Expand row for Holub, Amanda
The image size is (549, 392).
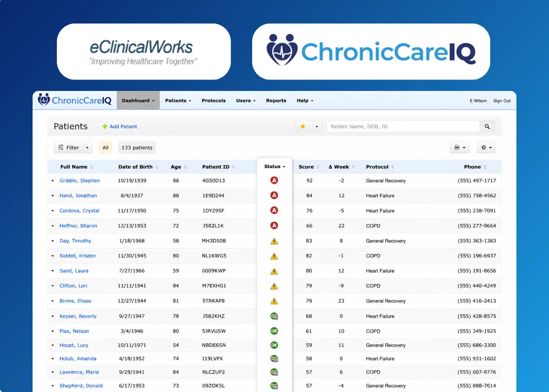(x=53, y=359)
